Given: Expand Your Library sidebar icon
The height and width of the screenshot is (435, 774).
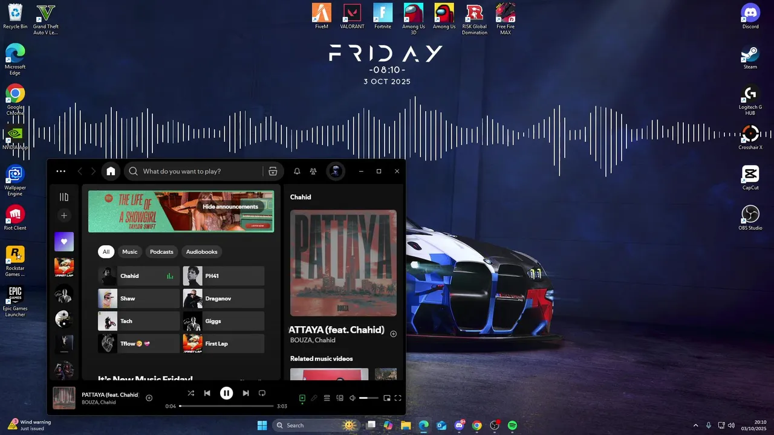Looking at the screenshot, I should point(64,197).
